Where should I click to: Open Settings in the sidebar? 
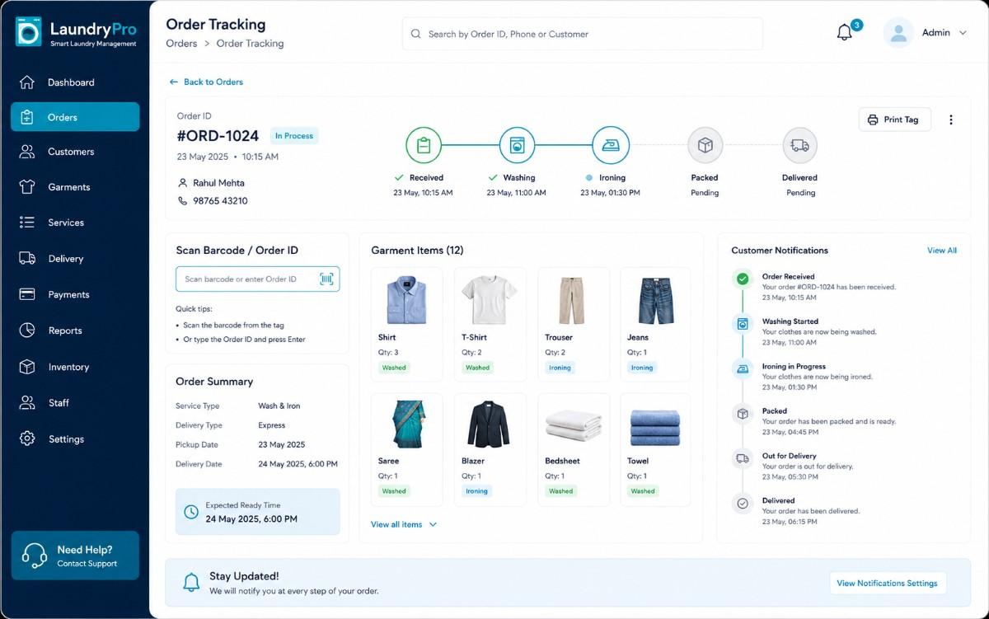(75, 439)
